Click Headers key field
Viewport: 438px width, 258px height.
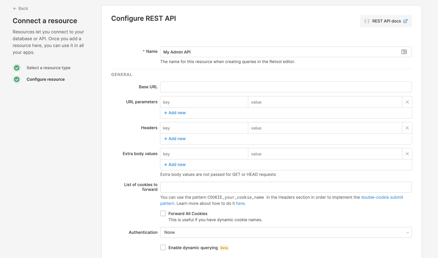(x=204, y=128)
